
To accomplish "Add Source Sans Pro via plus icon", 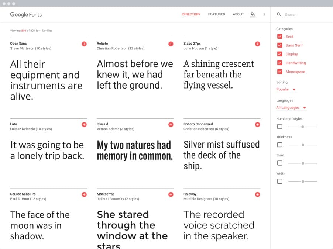I will pyautogui.click(x=84, y=194).
